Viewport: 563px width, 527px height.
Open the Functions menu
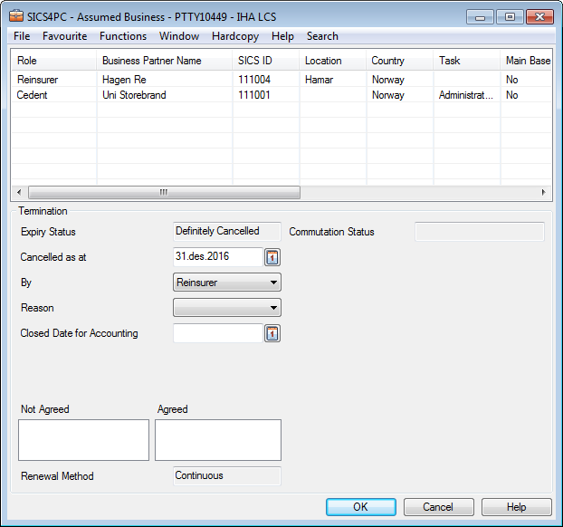pyautogui.click(x=123, y=36)
